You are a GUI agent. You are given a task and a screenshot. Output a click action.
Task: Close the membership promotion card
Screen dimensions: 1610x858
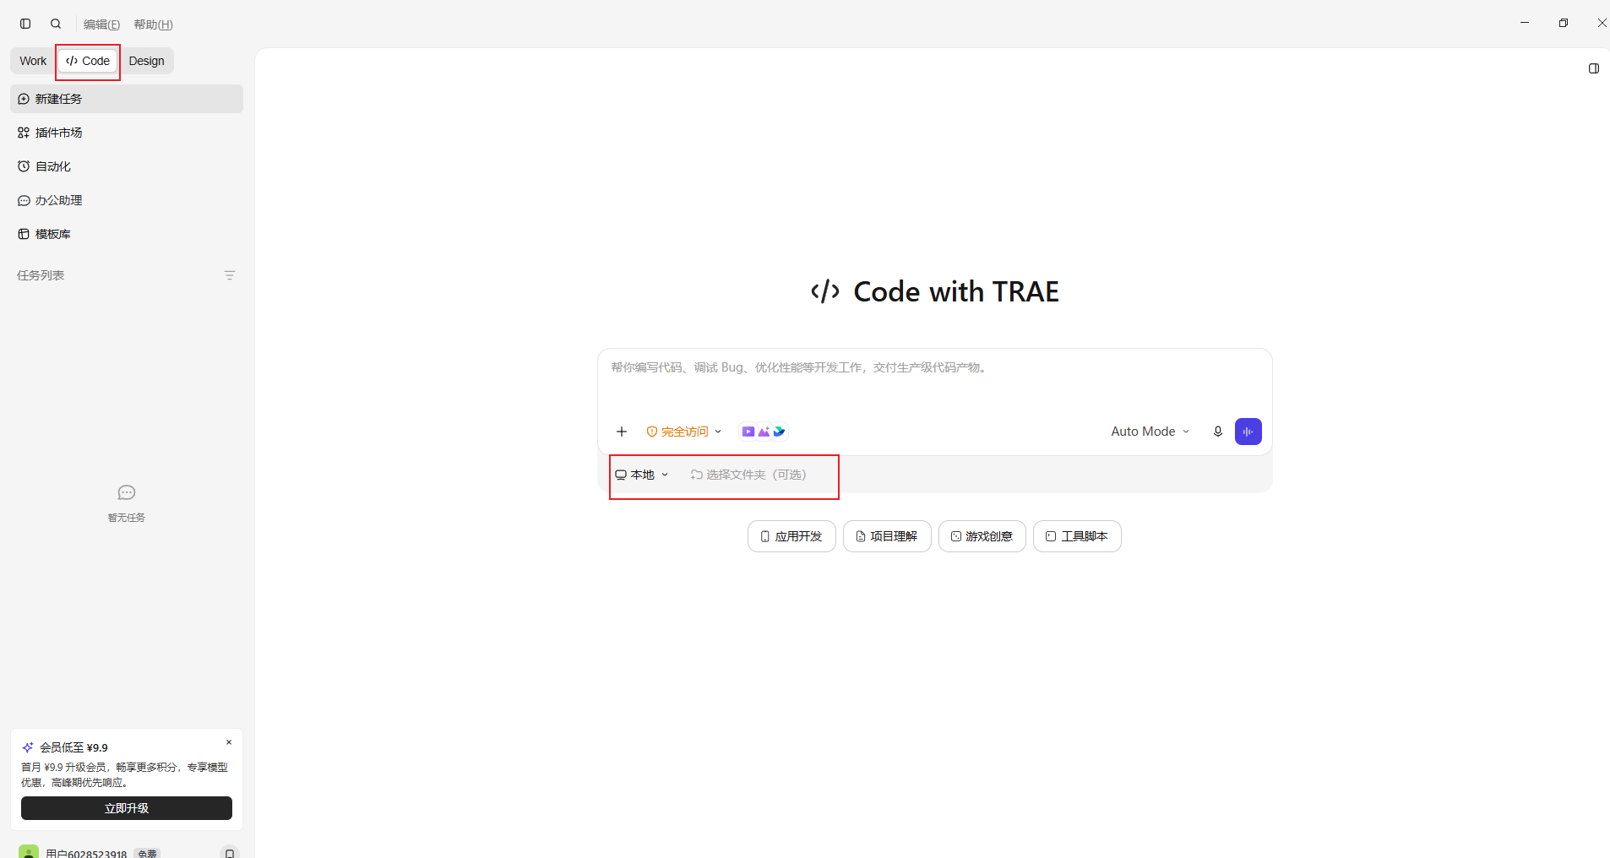[229, 742]
